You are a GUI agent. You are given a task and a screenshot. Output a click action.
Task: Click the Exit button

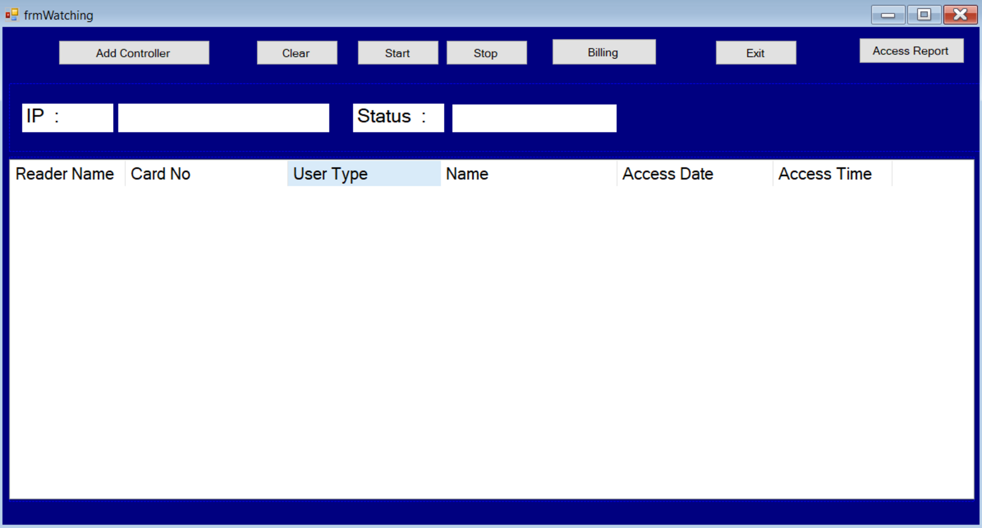(755, 53)
